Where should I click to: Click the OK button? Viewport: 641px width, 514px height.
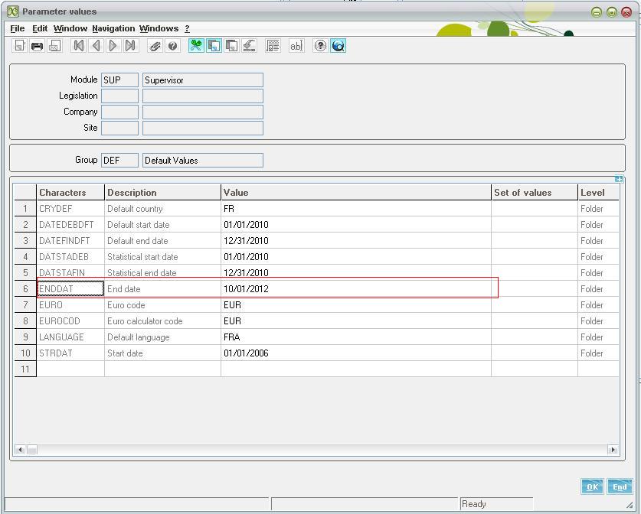click(x=592, y=486)
